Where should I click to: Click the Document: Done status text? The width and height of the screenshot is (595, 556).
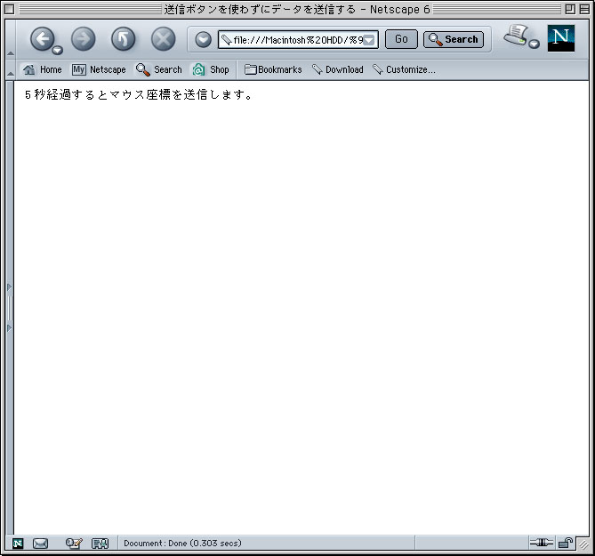(x=182, y=543)
